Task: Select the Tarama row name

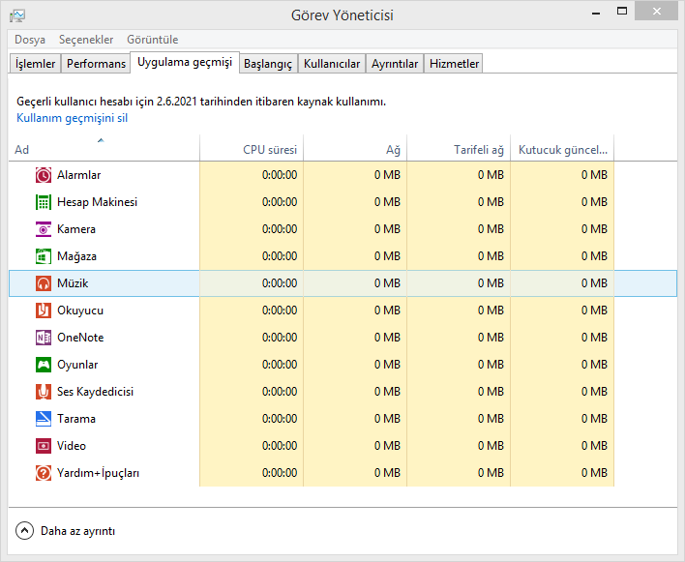Action: (76, 419)
